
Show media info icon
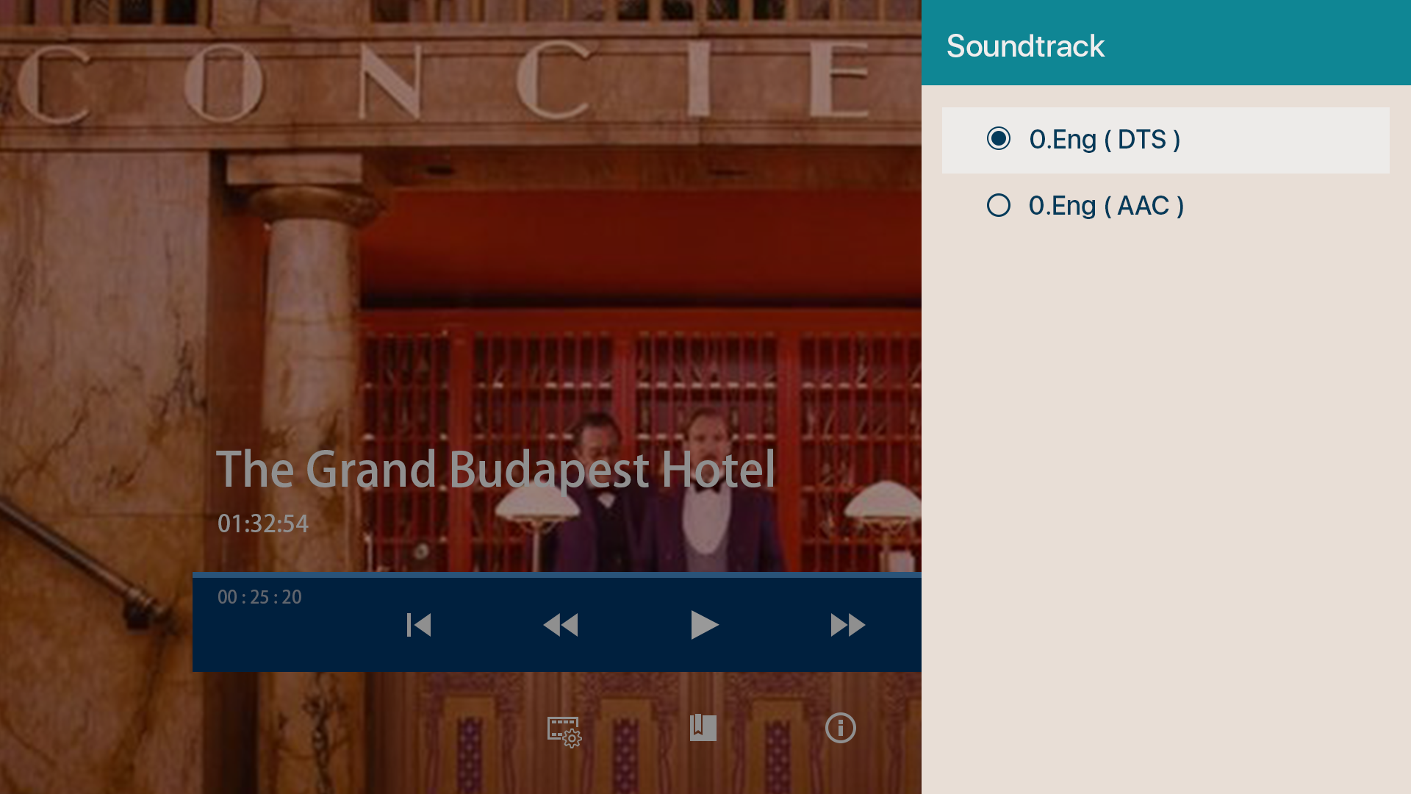coord(841,728)
